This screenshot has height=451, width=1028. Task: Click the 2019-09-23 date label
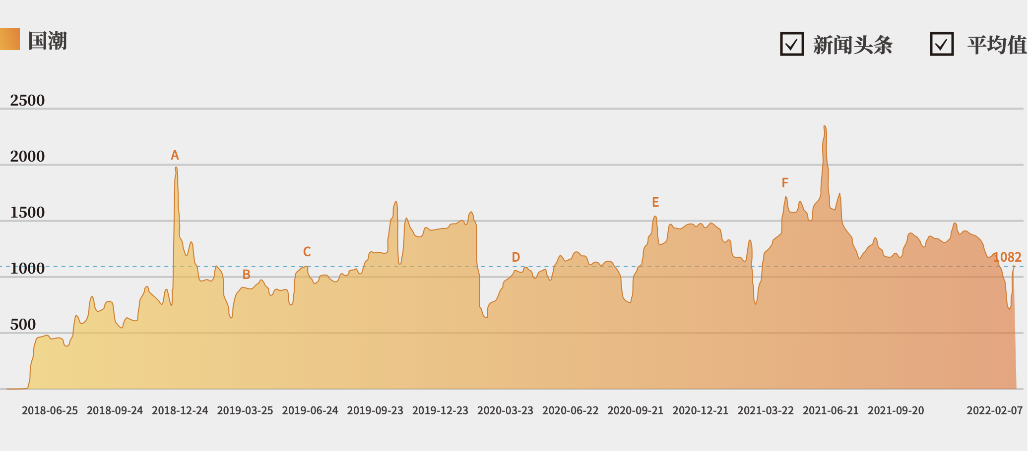(375, 410)
